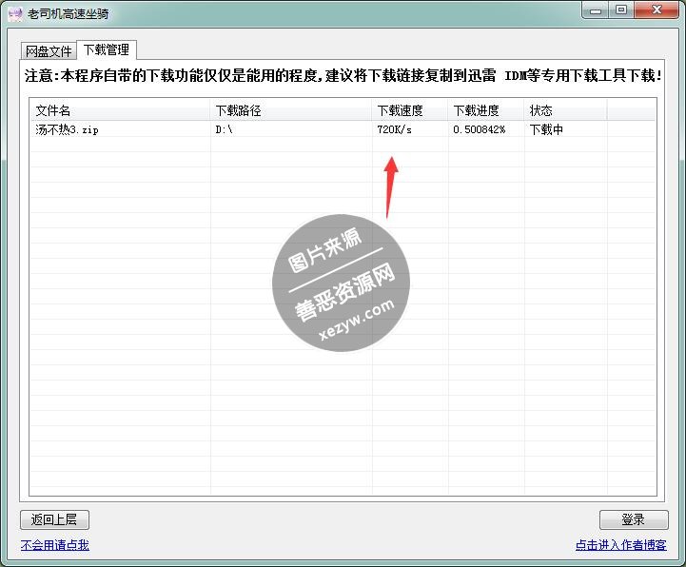Viewport: 686px width, 567px height.
Task: Click the 返回上层 button
Action: point(54,519)
